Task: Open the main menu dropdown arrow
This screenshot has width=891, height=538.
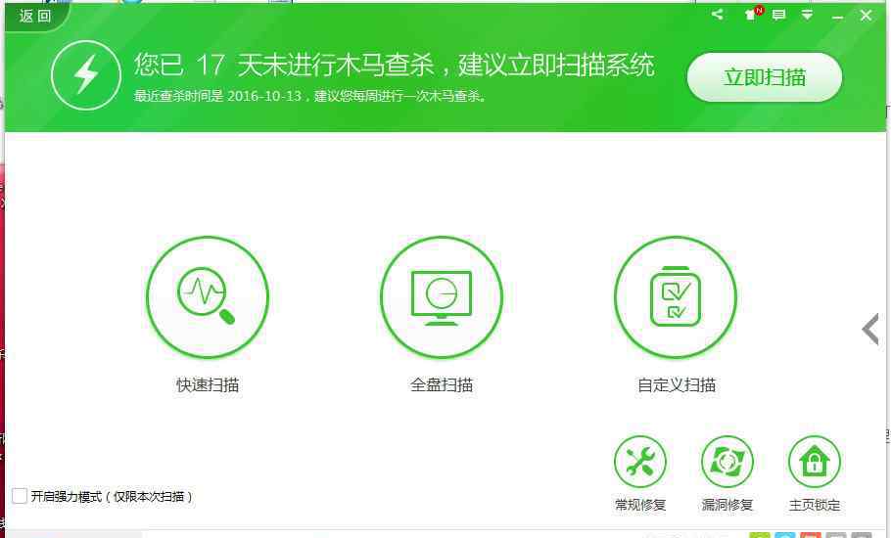Action: click(807, 15)
